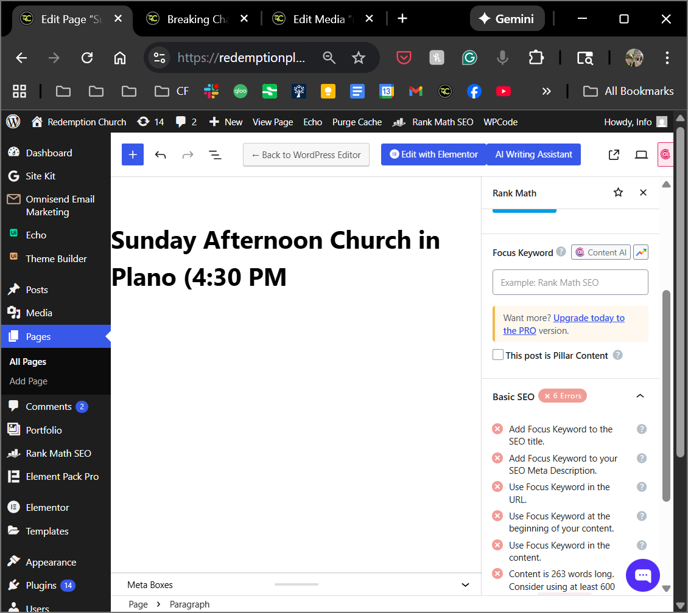Expand the Meta Boxes panel

point(465,585)
